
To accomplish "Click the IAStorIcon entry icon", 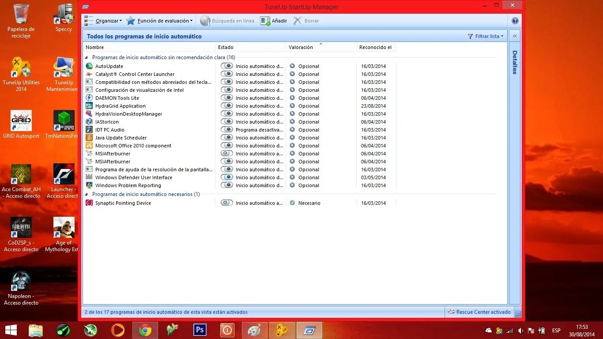I will [x=89, y=122].
